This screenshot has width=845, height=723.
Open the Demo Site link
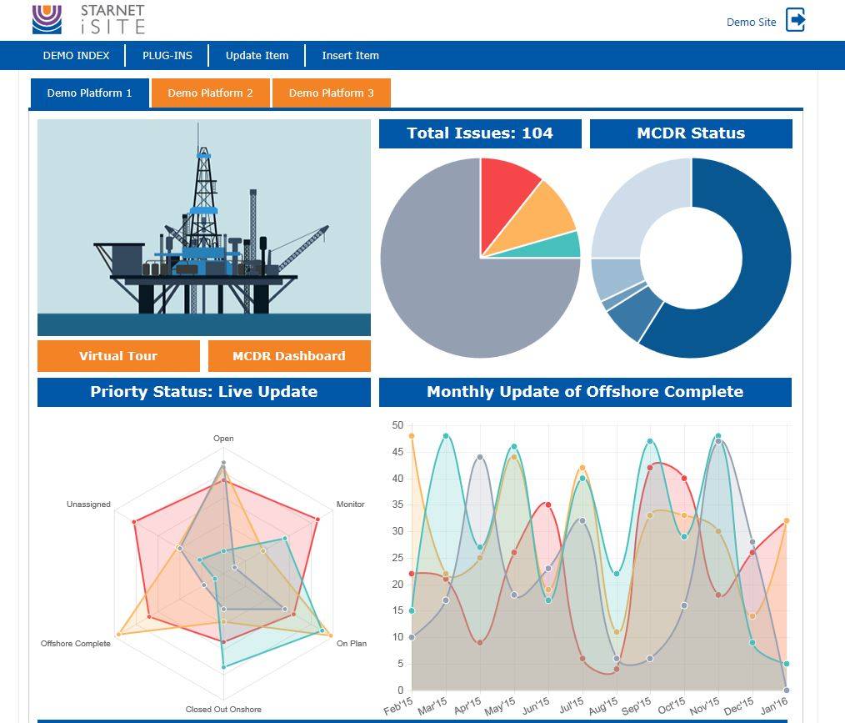point(751,23)
